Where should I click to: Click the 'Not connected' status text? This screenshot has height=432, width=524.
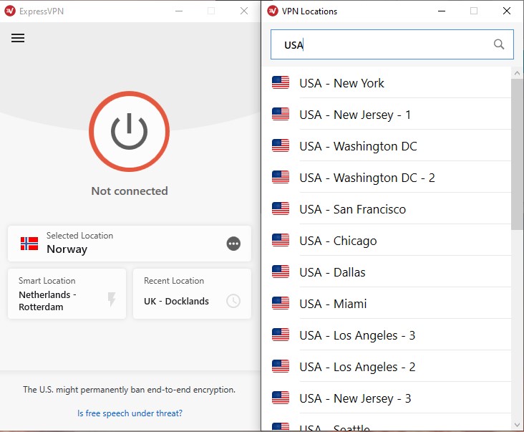click(x=130, y=191)
